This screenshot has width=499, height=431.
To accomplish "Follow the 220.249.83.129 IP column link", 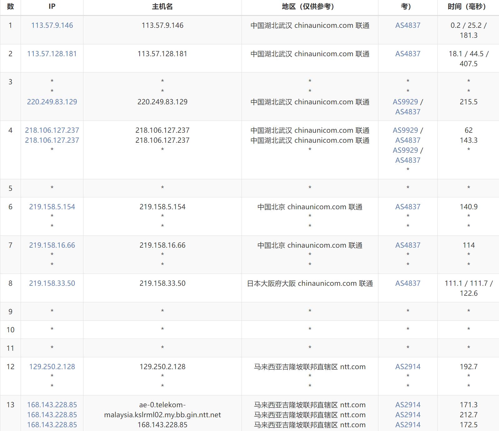I will [x=52, y=102].
